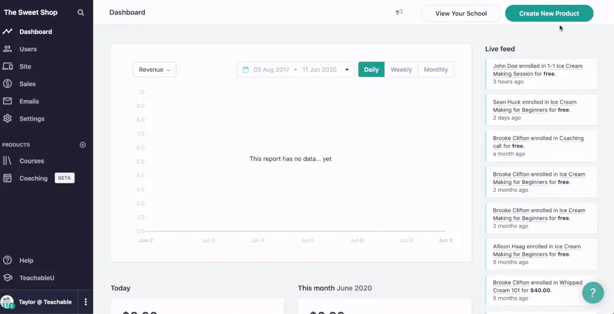Open the Revenue report dropdown
Image resolution: width=614 pixels, height=314 pixels.
[154, 70]
